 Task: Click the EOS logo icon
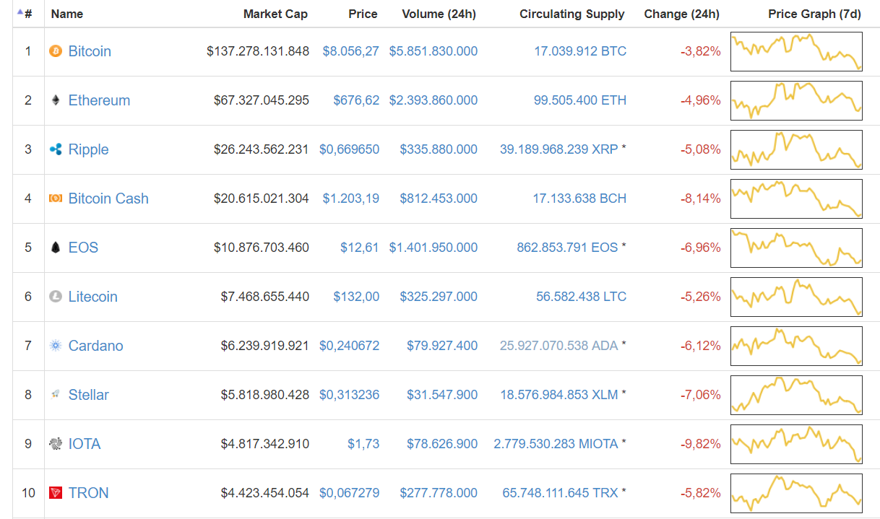pyautogui.click(x=56, y=248)
